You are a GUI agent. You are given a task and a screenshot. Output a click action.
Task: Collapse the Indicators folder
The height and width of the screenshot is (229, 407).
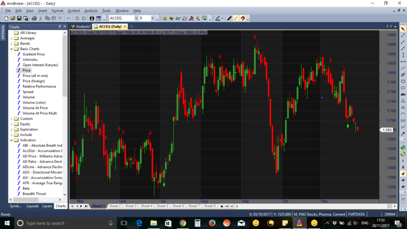coord(11,140)
